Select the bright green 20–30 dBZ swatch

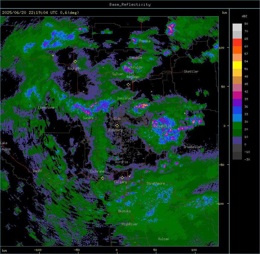(237, 125)
